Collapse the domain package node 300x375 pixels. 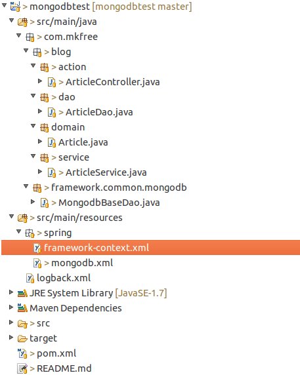pos(33,126)
